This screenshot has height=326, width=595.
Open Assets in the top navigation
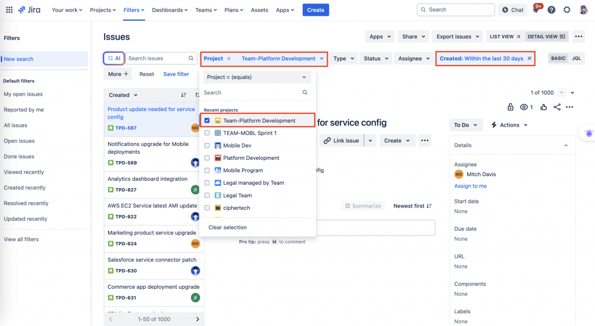[x=260, y=10]
